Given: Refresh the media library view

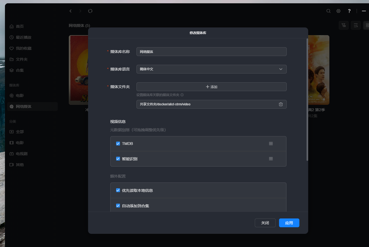Looking at the screenshot, I should point(90,11).
